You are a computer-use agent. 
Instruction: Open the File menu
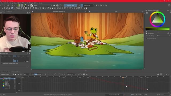click(2, 3)
